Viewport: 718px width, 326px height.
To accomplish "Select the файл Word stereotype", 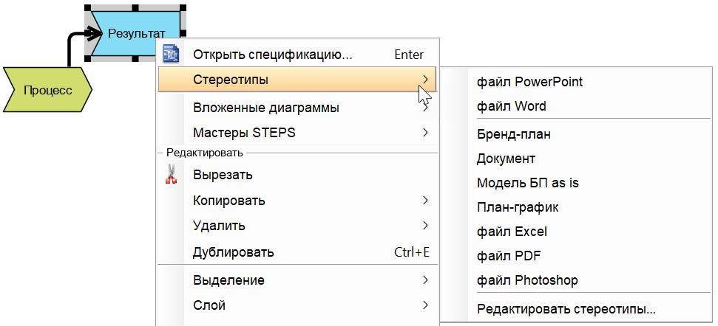I will (x=512, y=106).
